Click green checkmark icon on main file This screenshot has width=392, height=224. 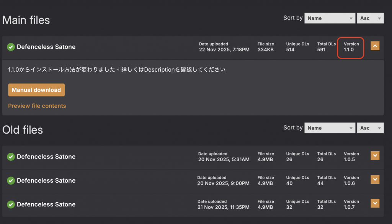click(11, 47)
